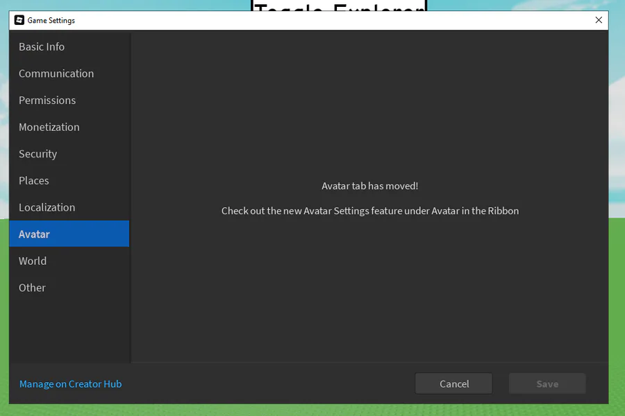Viewport: 625px width, 416px height.
Task: Close the Game Settings window
Action: (599, 20)
